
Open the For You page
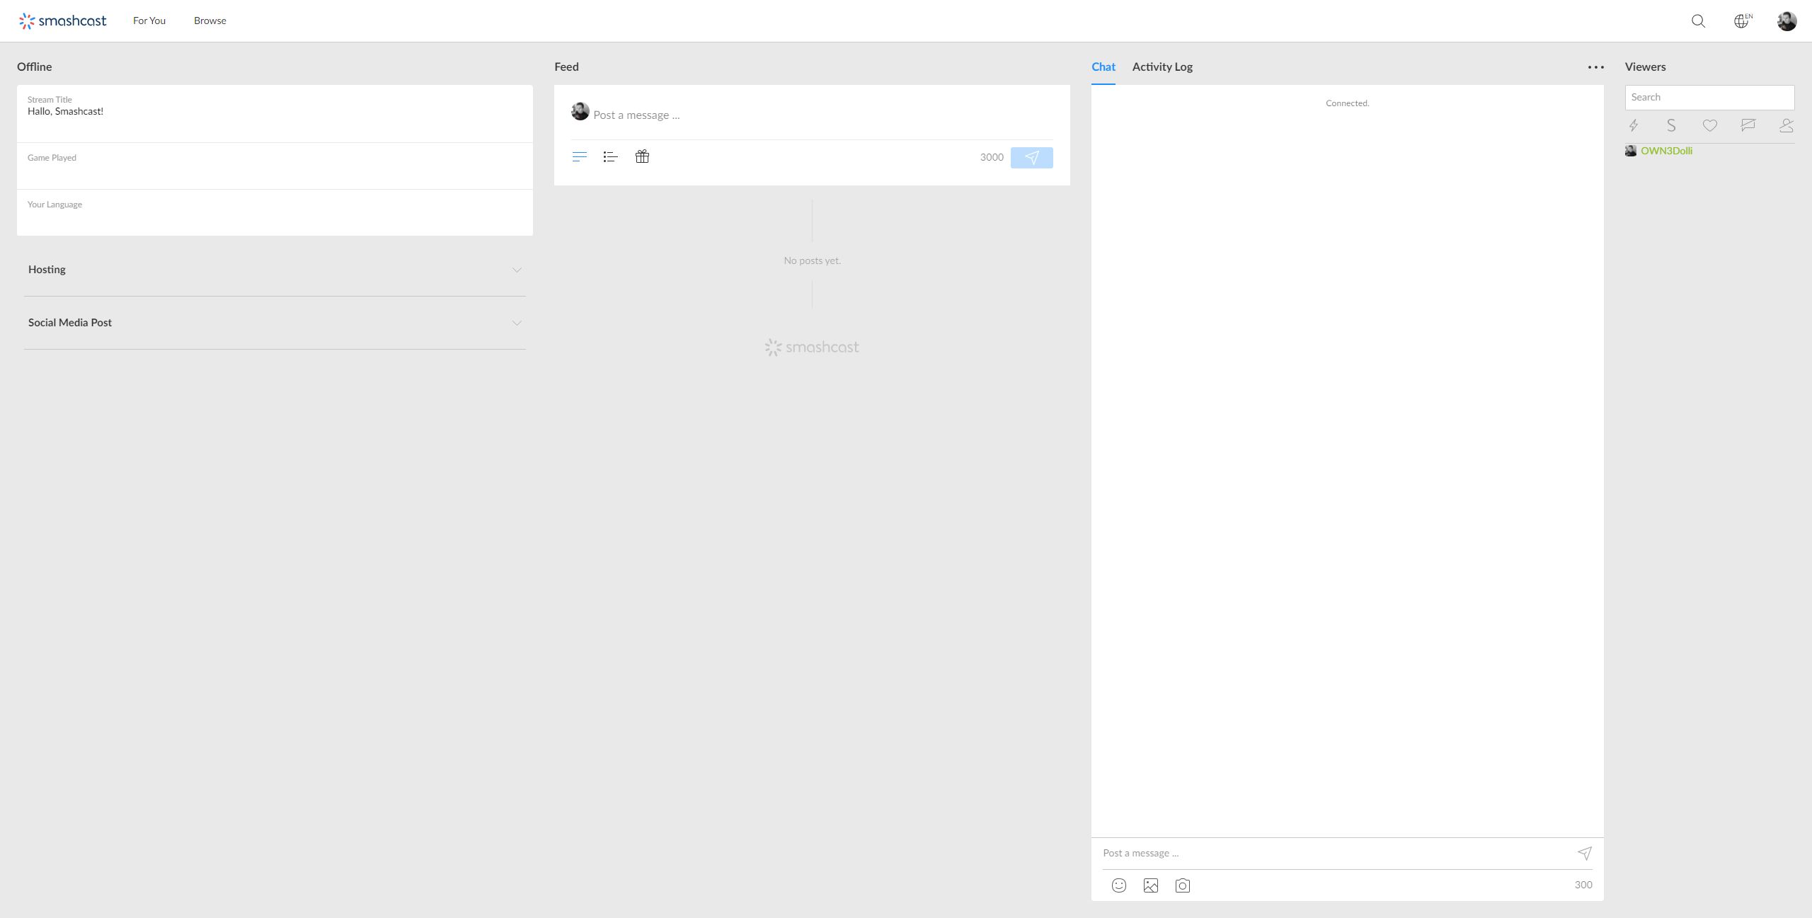[x=149, y=21]
